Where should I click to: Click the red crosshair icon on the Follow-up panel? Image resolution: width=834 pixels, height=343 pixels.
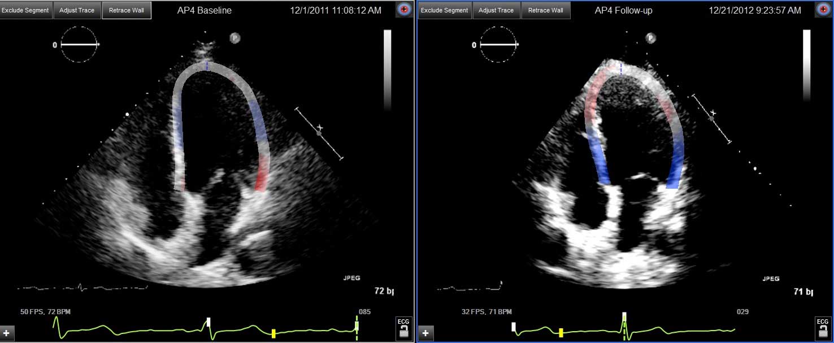[x=824, y=9]
